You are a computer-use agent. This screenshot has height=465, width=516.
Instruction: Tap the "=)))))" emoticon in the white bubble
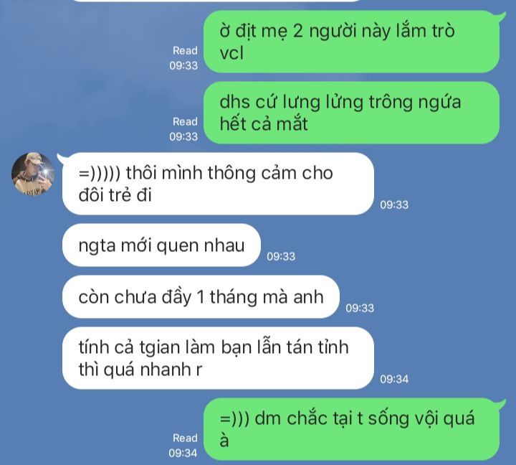click(100, 173)
